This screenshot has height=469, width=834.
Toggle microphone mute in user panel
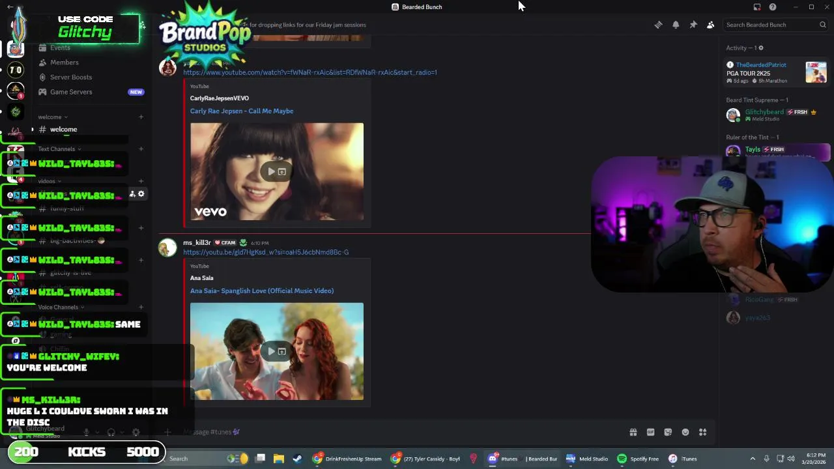(86, 432)
